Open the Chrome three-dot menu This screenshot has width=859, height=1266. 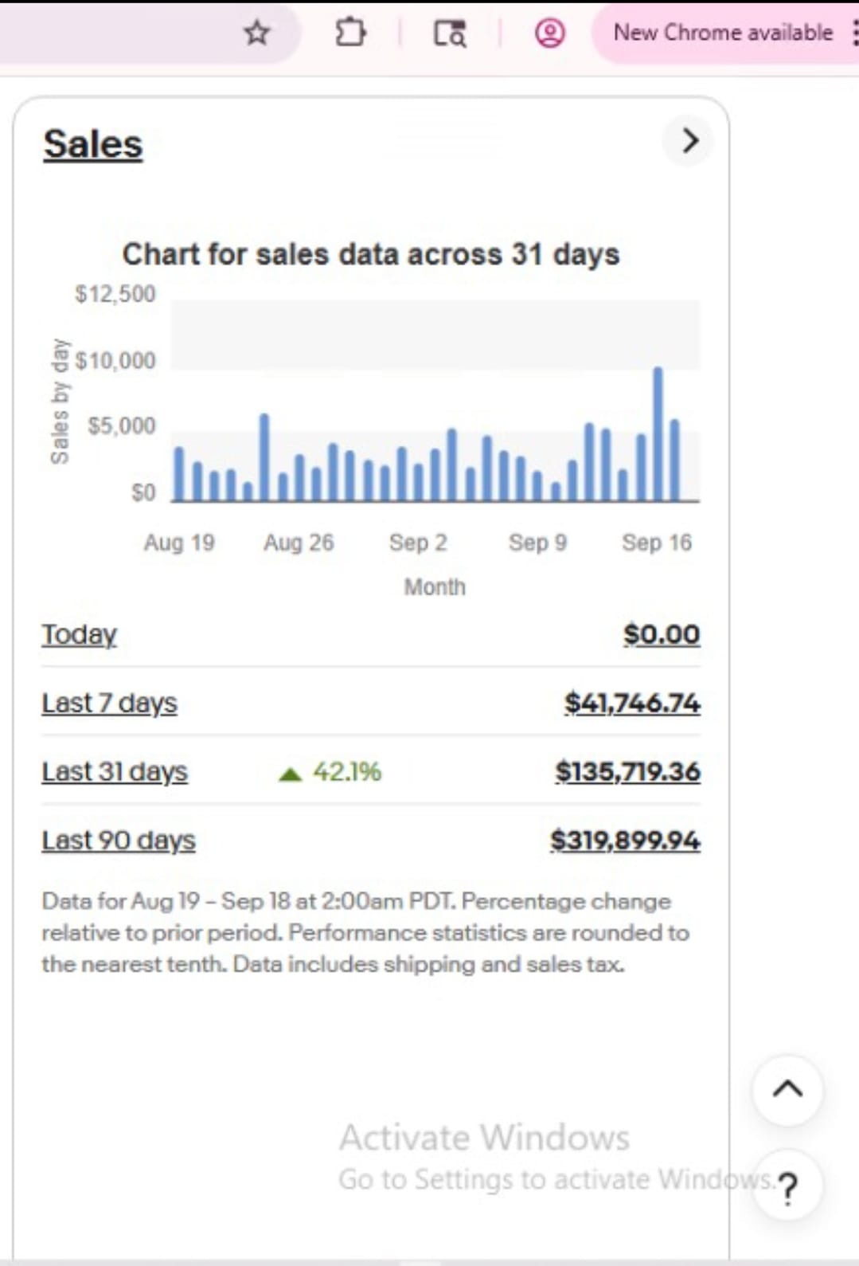click(x=854, y=33)
